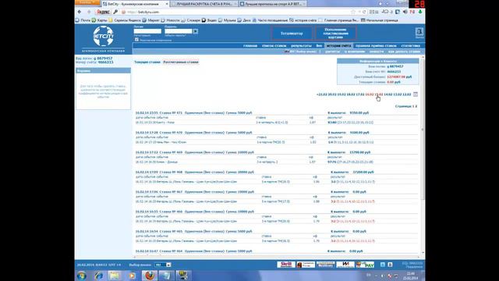Open Почта bookmark
Screen dimensions: 499x281
[83, 20]
